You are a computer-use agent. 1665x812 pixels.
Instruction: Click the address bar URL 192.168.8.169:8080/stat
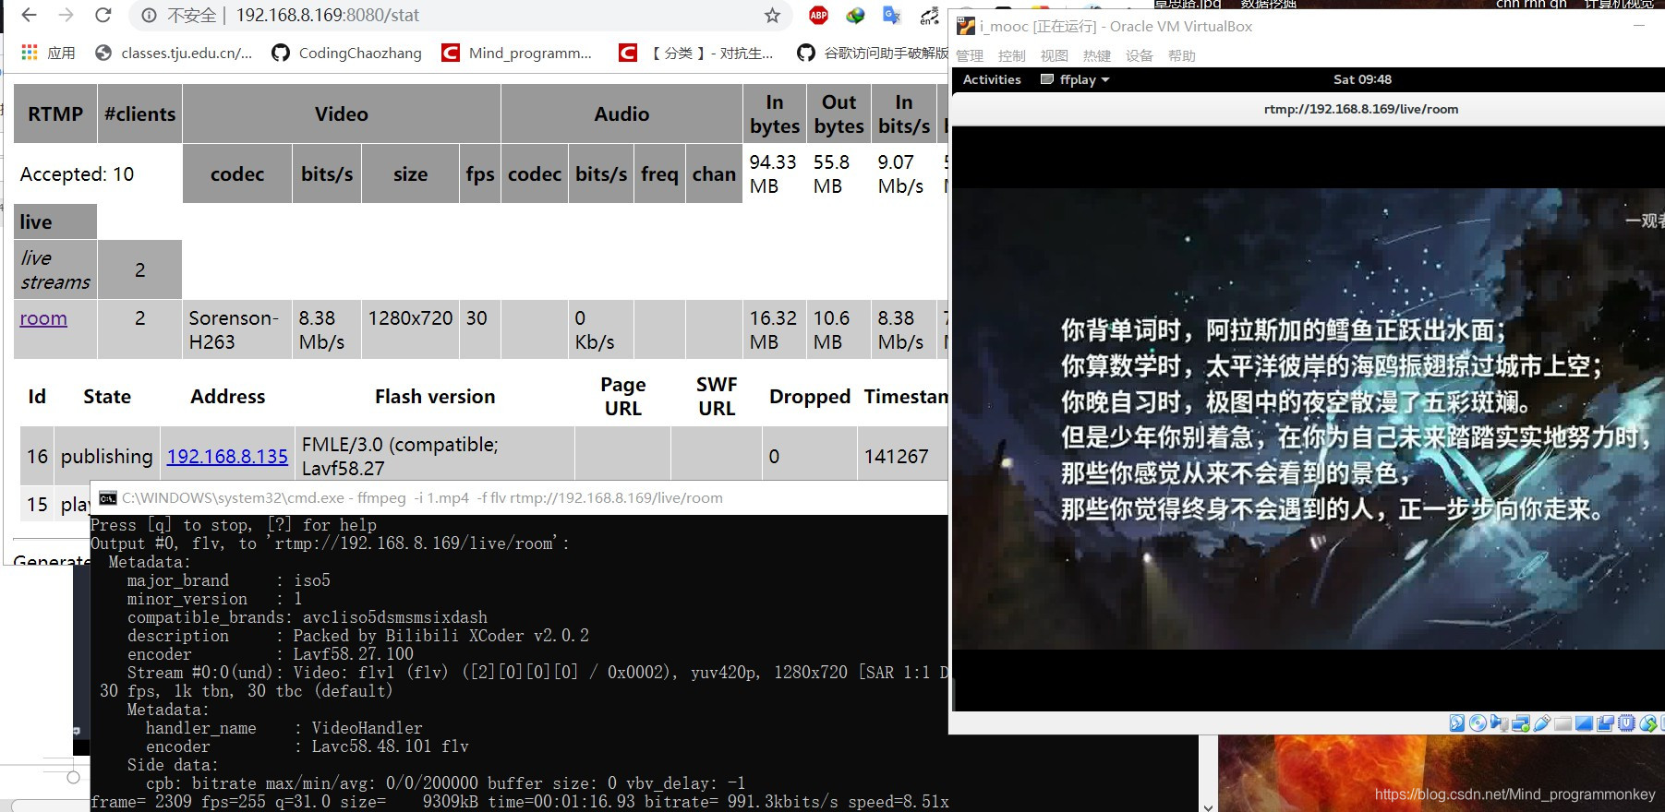[328, 16]
